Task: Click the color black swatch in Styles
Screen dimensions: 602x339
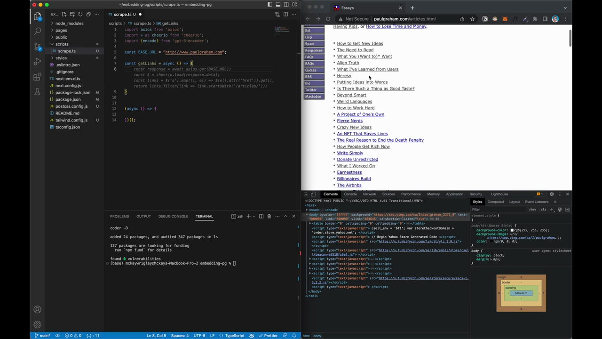Action: pyautogui.click(x=491, y=242)
